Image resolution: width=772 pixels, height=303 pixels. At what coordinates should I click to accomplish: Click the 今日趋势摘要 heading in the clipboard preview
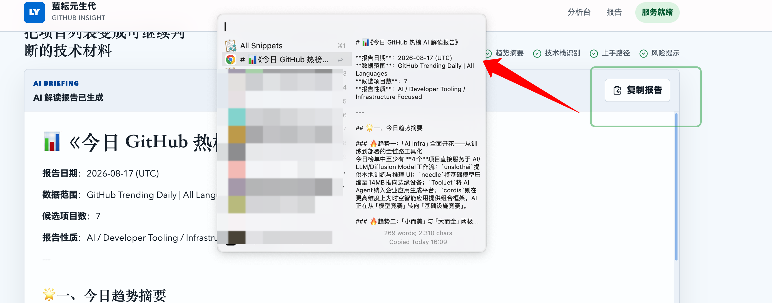point(389,128)
